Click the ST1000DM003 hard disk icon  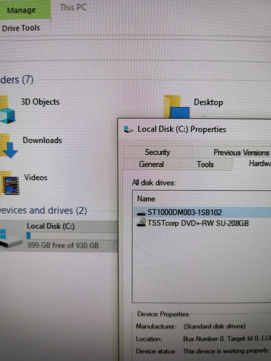click(141, 214)
